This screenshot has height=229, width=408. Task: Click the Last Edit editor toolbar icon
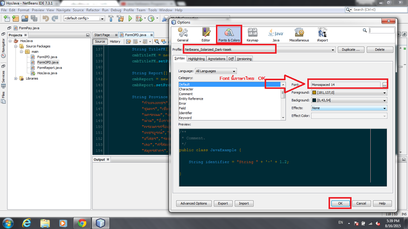pos(128,42)
